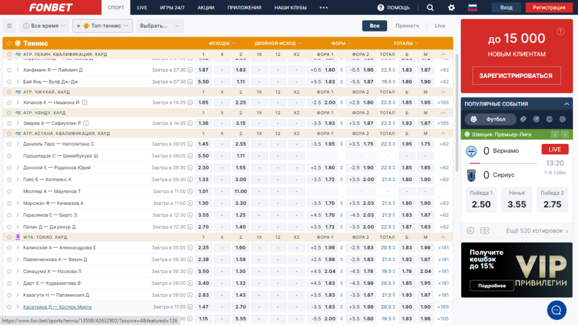This screenshot has height=325, width=578.
Task: Click the Регистрация button
Action: pyautogui.click(x=549, y=7)
